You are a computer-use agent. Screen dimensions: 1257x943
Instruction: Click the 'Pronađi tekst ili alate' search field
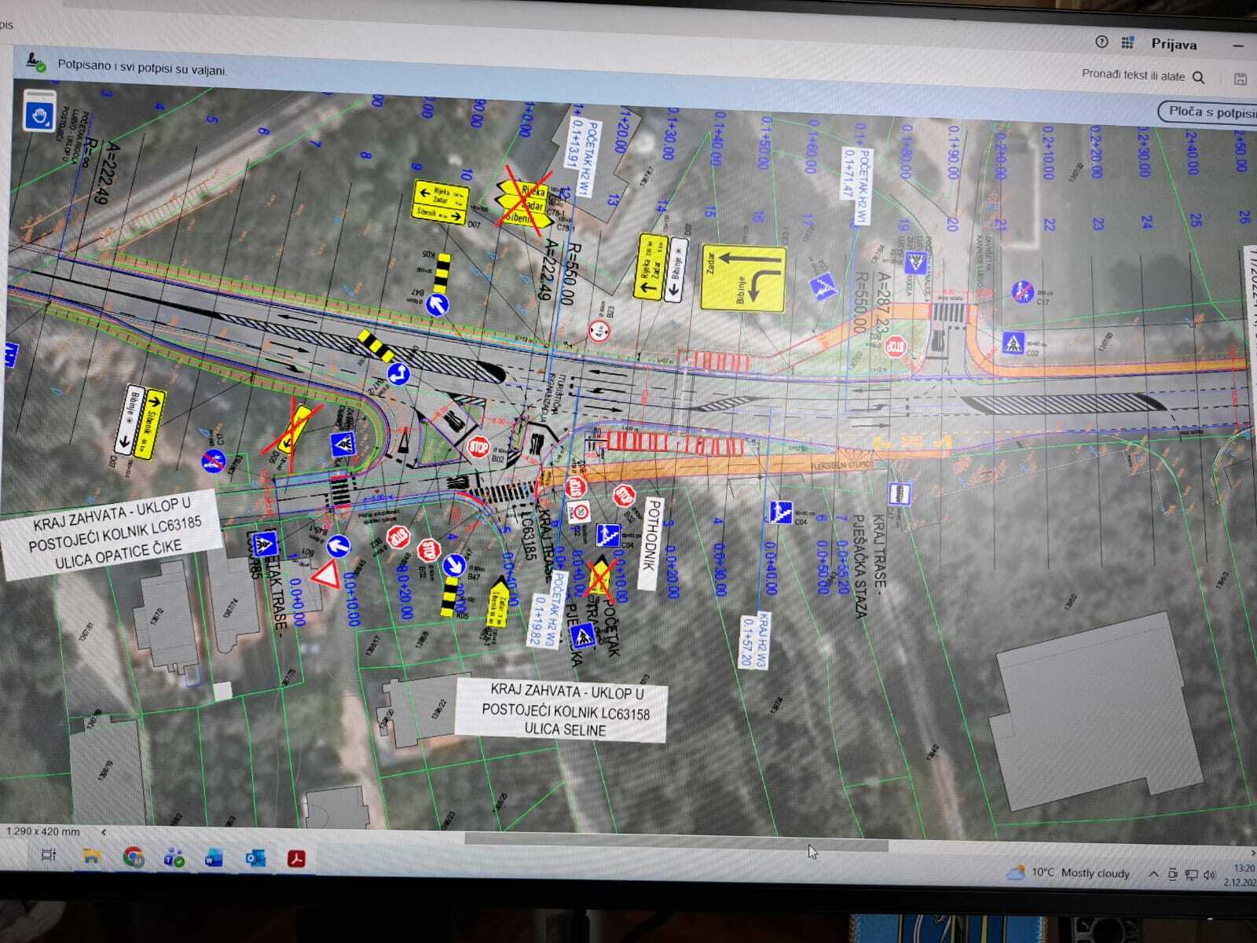point(1133,75)
